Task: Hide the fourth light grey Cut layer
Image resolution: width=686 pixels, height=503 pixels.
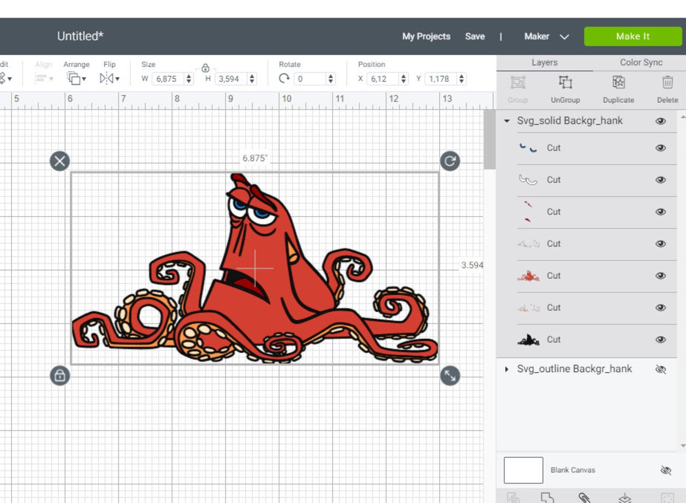Action: tap(661, 244)
